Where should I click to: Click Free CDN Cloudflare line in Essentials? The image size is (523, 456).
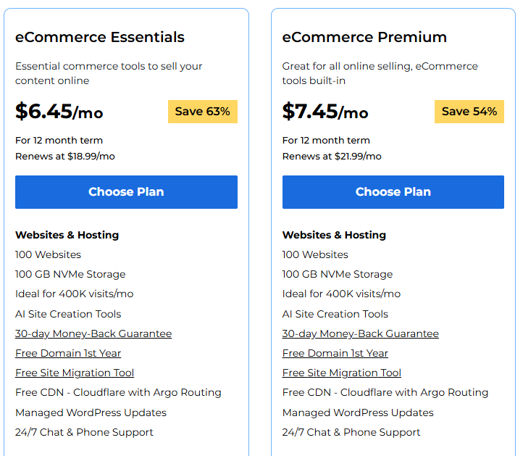tap(118, 392)
